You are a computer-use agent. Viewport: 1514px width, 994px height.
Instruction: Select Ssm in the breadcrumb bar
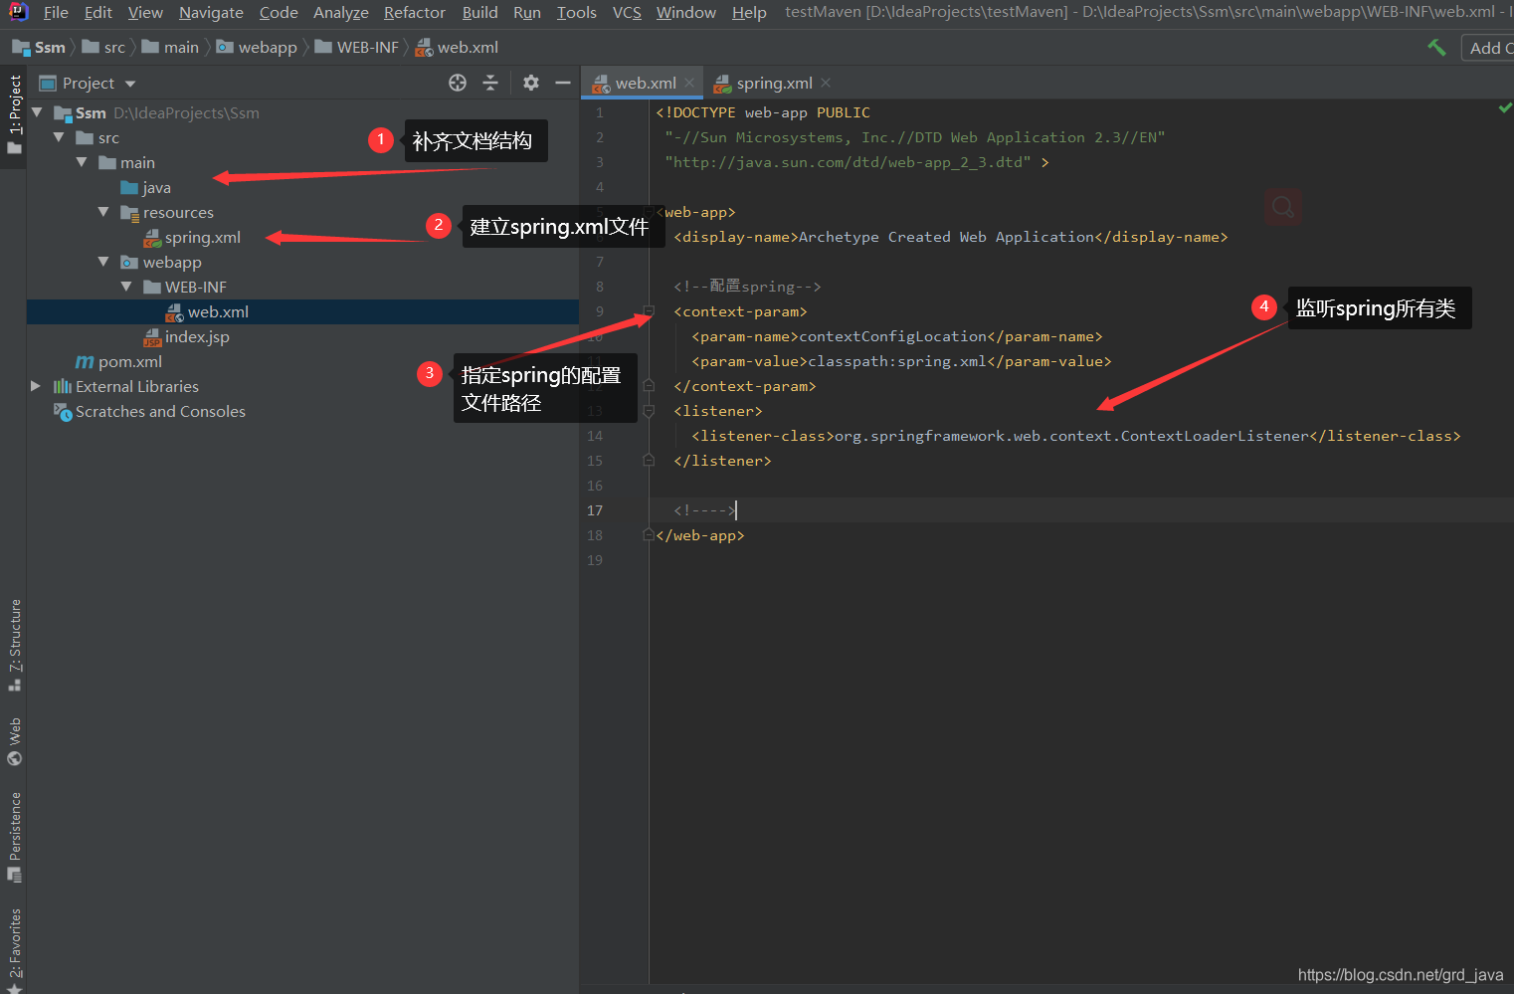39,47
